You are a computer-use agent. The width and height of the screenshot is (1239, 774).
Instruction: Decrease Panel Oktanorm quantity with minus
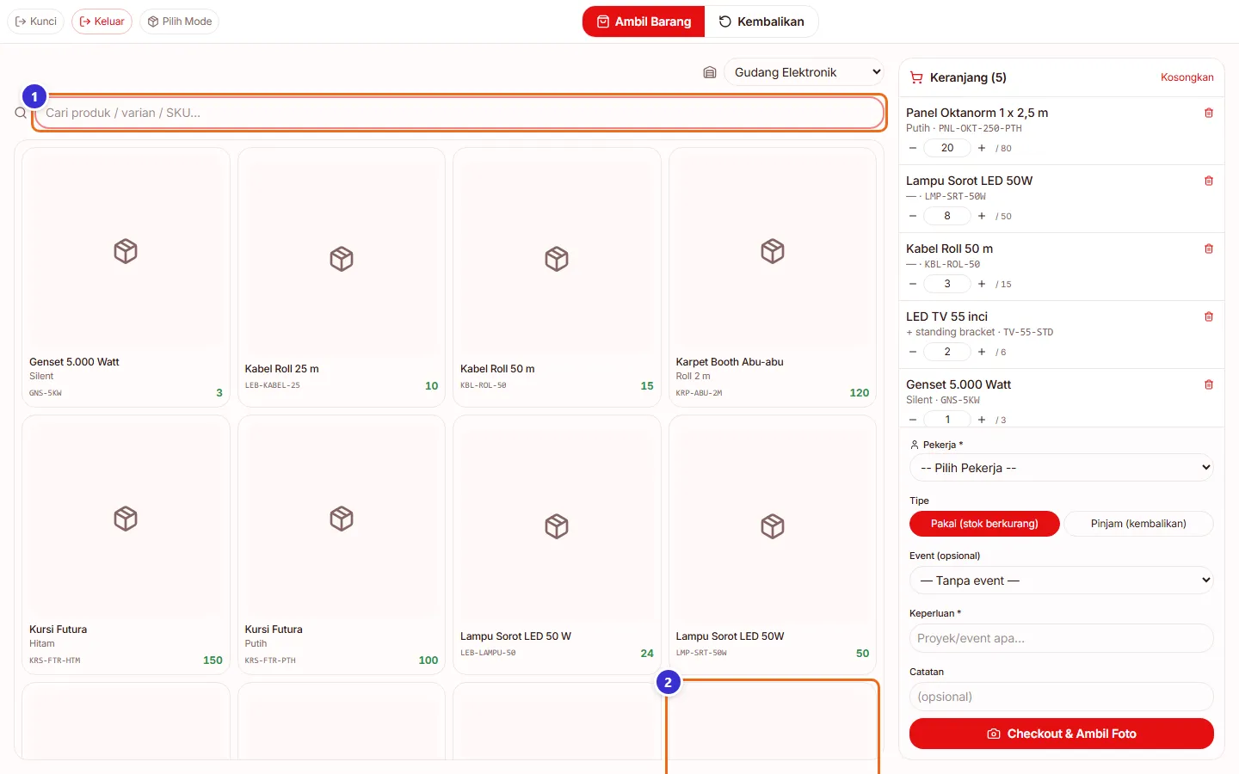pyautogui.click(x=913, y=148)
